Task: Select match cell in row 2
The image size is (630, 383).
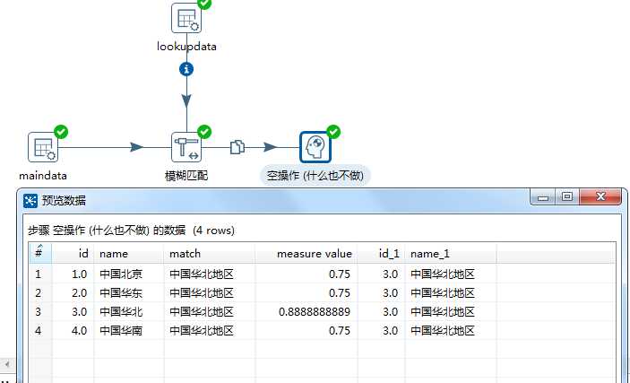Action: [x=210, y=293]
